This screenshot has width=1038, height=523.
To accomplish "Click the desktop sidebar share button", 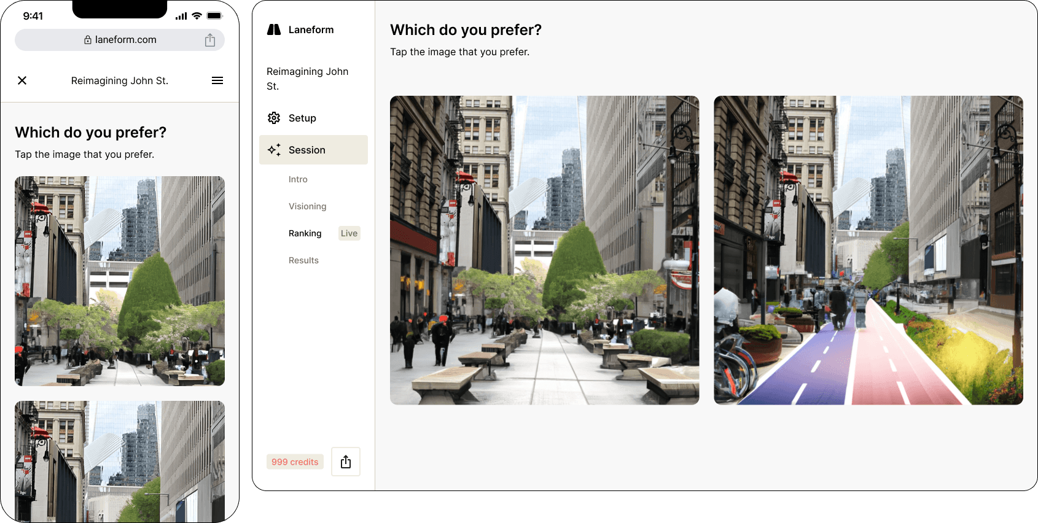I will click(x=346, y=462).
